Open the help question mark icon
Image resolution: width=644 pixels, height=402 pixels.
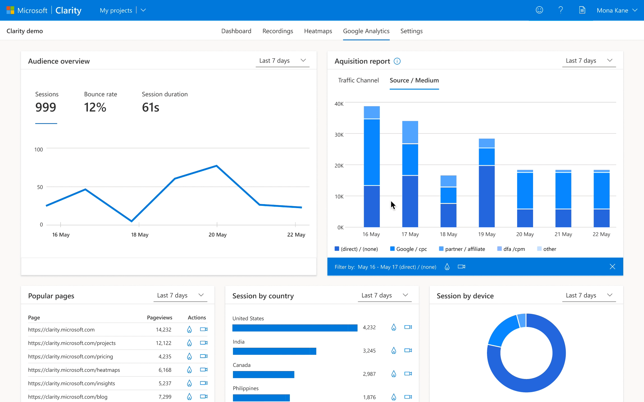coord(561,10)
